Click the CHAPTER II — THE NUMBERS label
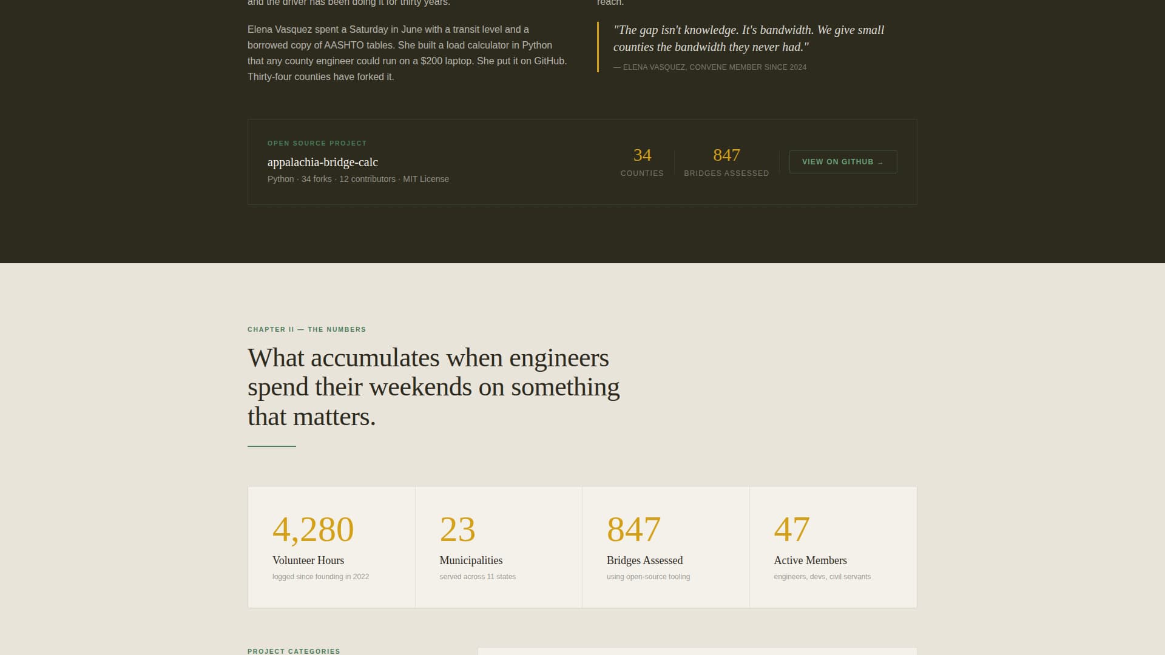Viewport: 1165px width, 655px height. [x=306, y=329]
